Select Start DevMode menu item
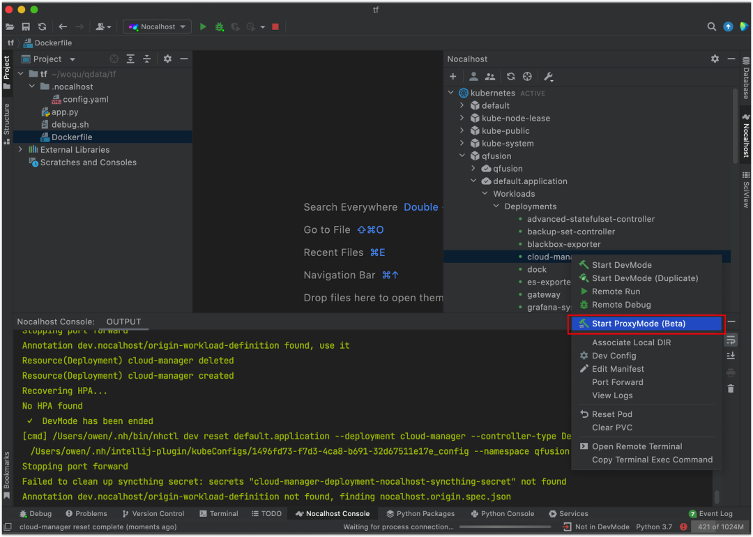 tap(646, 265)
